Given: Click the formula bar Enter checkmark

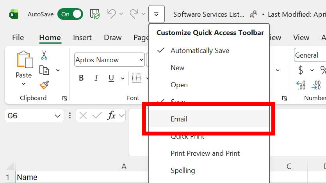Looking at the screenshot, I should pos(97,115).
